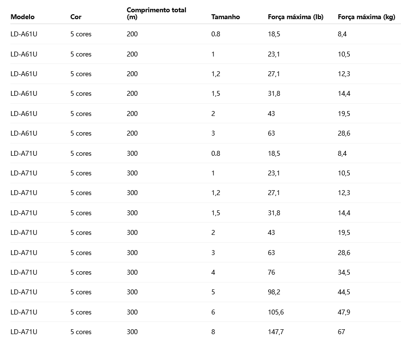
Task: Select the 67 kg force value
Action: [x=341, y=332]
